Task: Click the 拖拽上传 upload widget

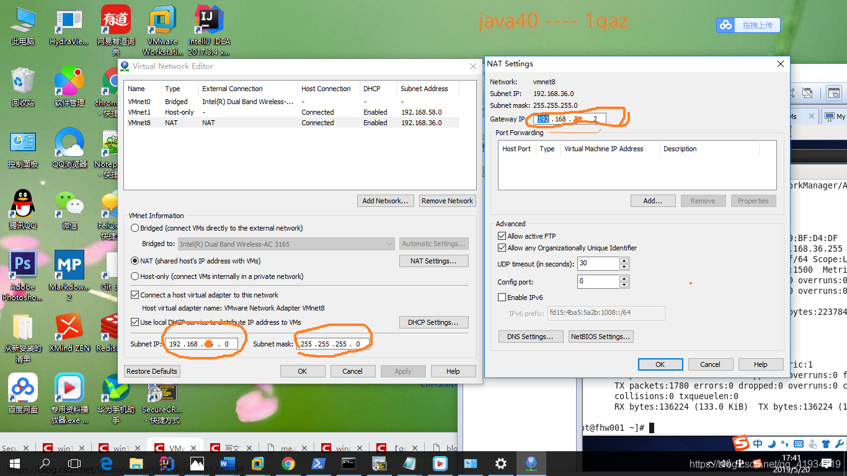Action: coord(748,25)
